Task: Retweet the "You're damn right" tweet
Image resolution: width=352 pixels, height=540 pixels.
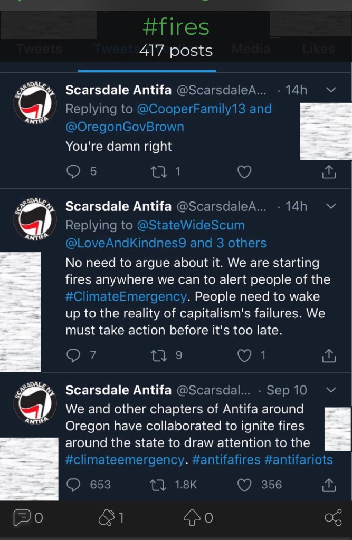Action: click(158, 171)
